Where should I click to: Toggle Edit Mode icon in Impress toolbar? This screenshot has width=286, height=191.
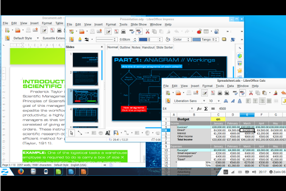point(108,32)
